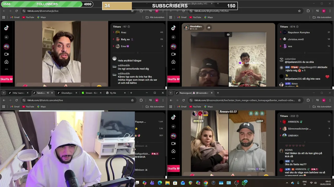The height and width of the screenshot is (187, 334).
Task: Click Skaffa button in vemehanjb window
Action: (x=6, y=79)
